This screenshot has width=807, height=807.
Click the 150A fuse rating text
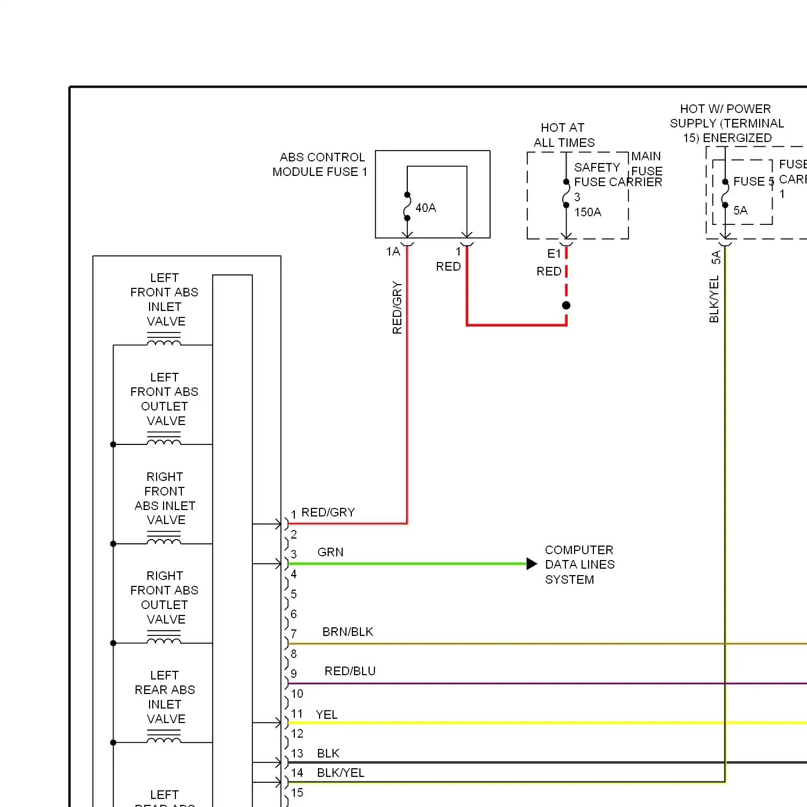(587, 212)
